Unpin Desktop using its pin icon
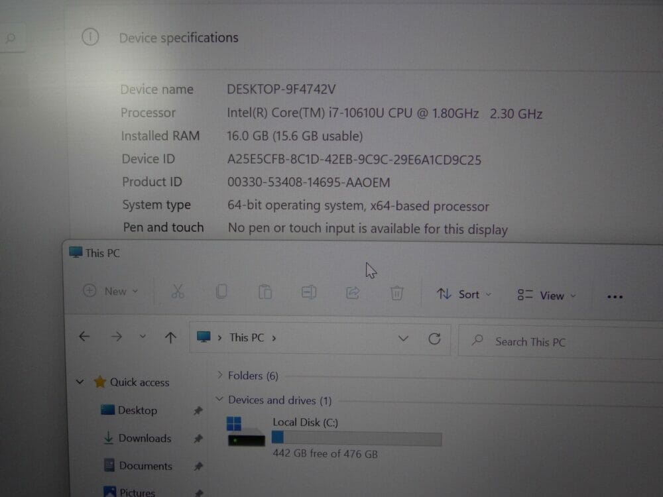663x497 pixels. click(198, 410)
